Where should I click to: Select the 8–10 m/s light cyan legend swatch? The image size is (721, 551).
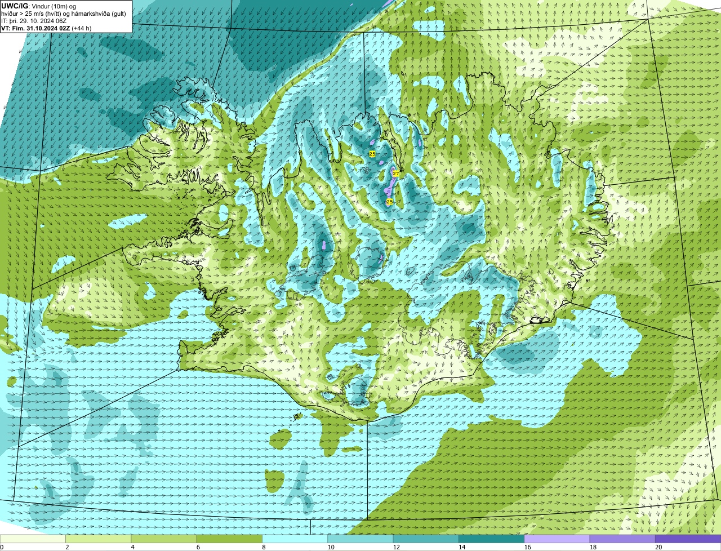pos(295,539)
